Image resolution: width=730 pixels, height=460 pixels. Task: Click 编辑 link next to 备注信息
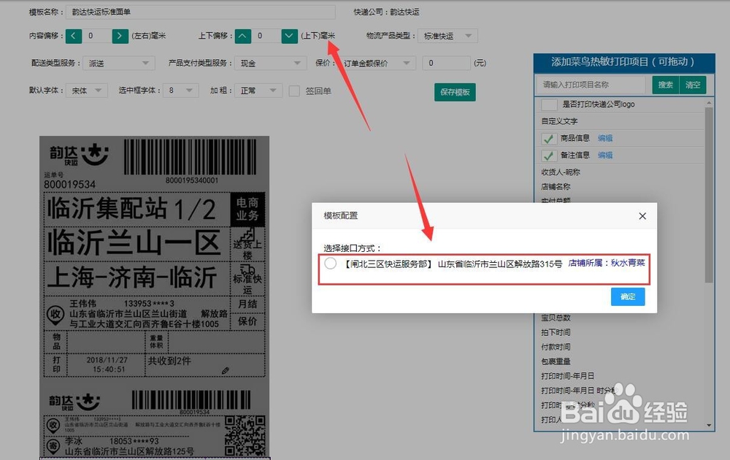(605, 155)
